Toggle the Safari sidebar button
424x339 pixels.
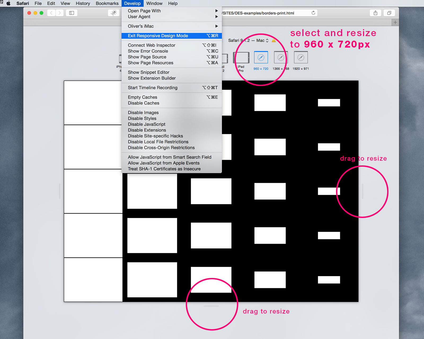72,13
